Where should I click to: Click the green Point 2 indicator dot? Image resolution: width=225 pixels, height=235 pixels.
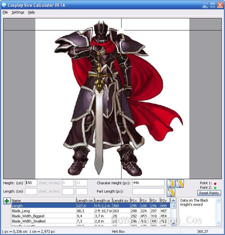coord(215,188)
